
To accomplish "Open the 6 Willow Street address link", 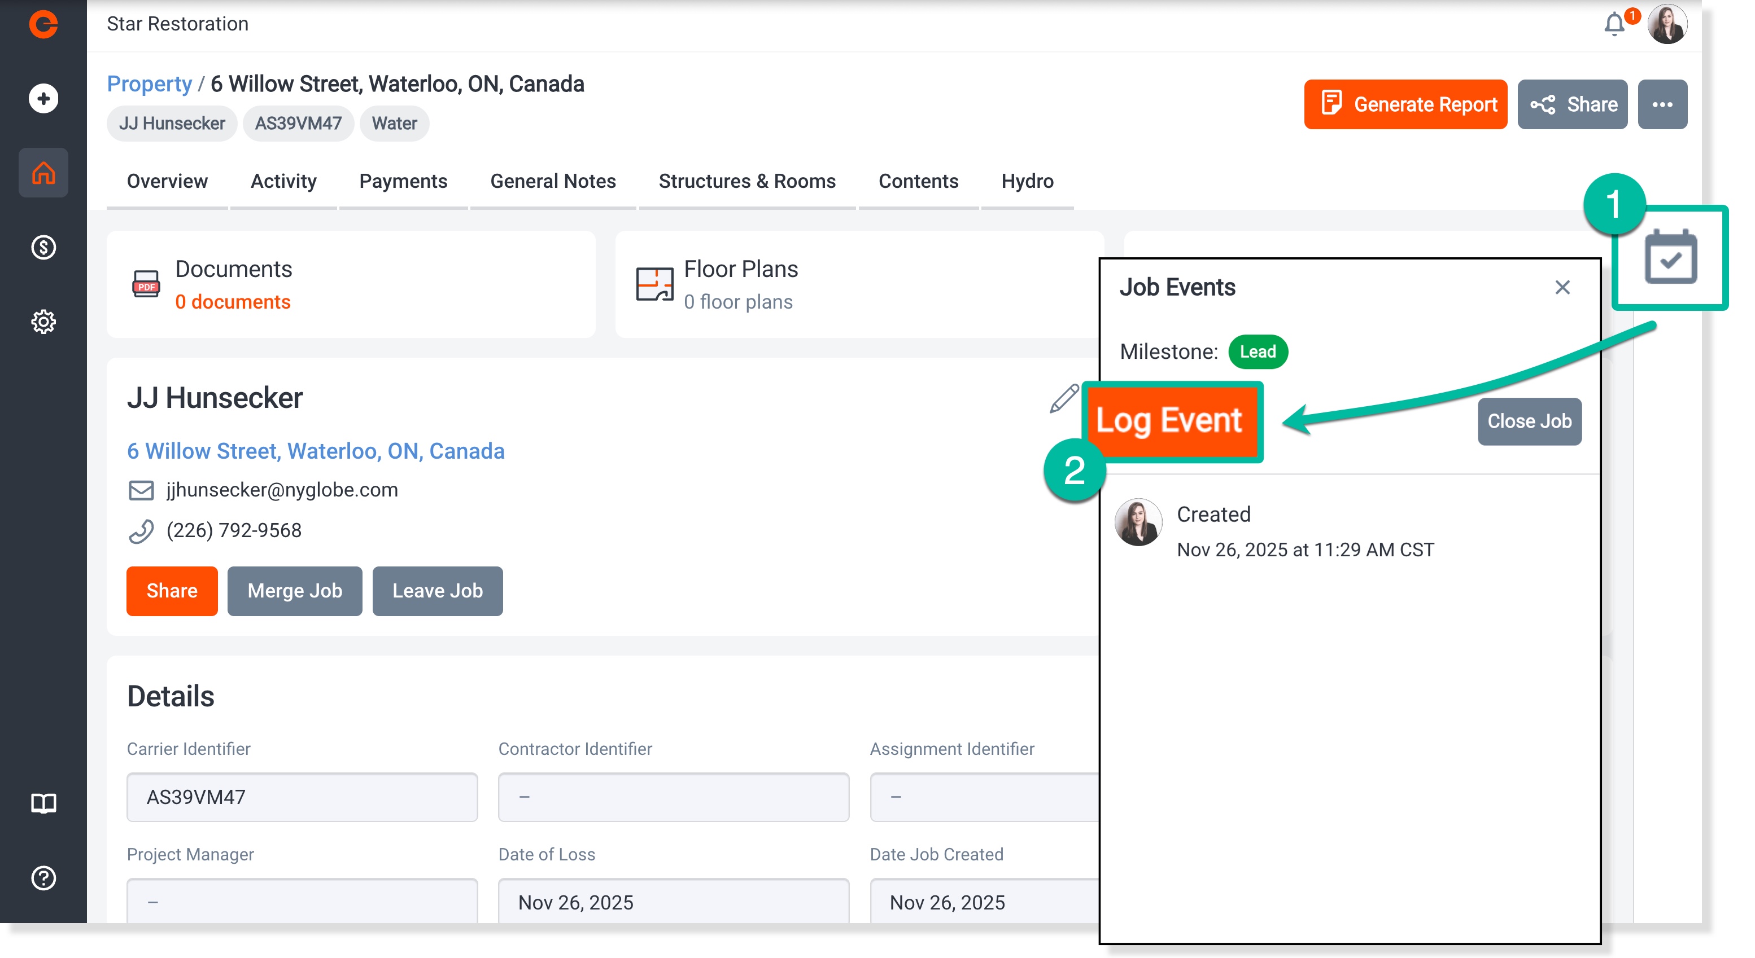I will point(316,451).
